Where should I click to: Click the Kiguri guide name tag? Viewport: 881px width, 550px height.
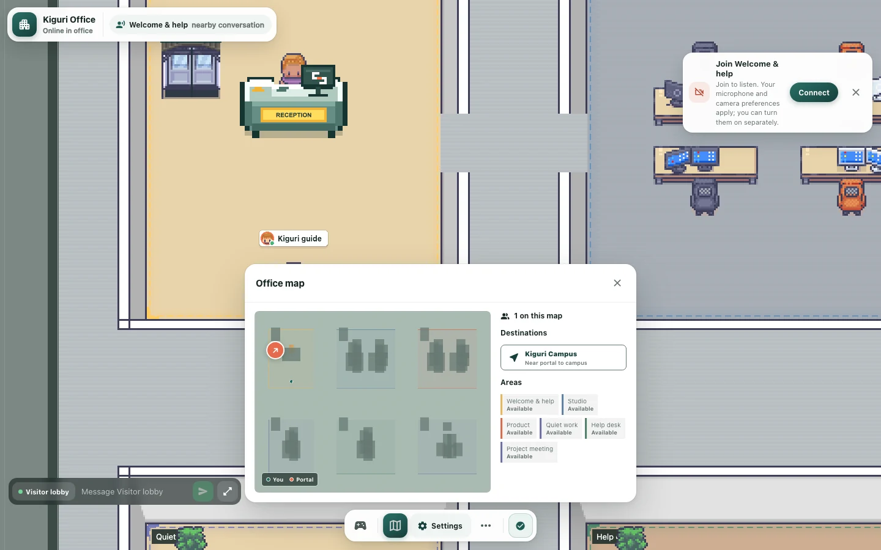[x=294, y=238]
